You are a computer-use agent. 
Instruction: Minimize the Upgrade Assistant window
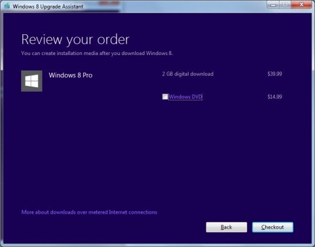[273, 5]
